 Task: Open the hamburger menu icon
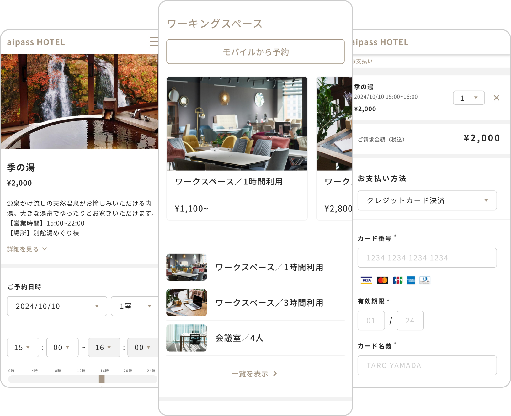click(x=154, y=42)
